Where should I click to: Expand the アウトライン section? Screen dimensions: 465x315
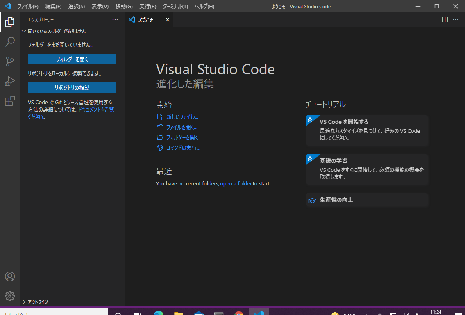click(38, 302)
